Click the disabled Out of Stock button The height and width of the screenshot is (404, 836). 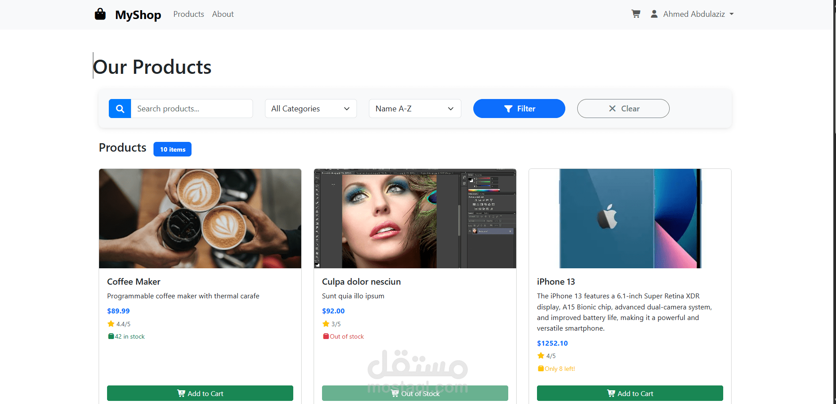[415, 393]
